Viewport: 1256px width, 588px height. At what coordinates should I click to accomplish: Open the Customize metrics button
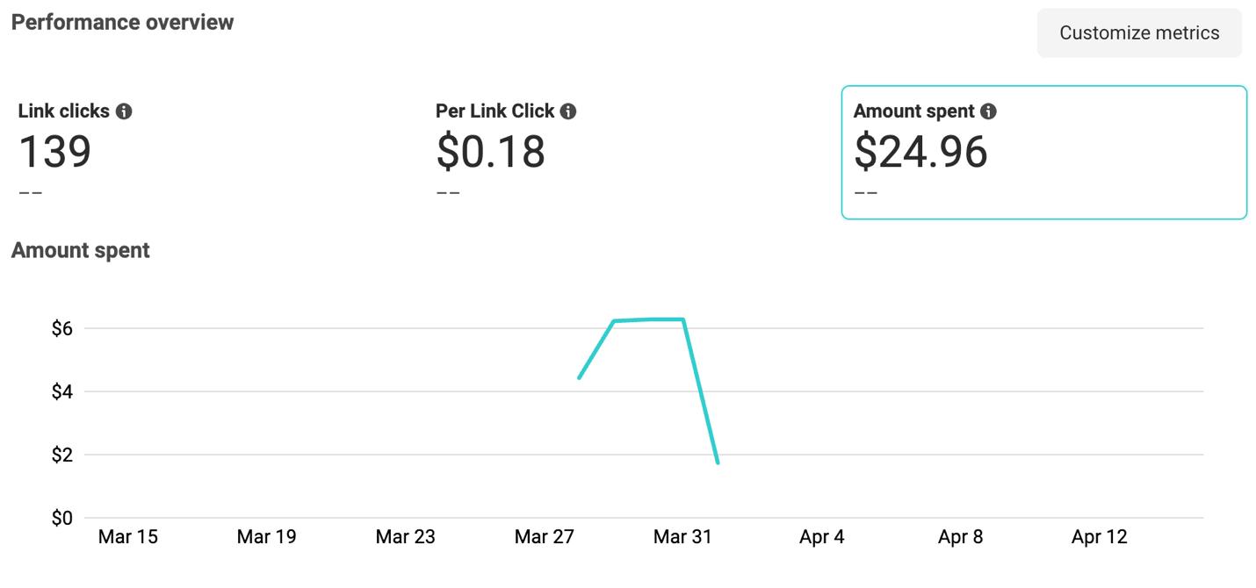[1139, 33]
